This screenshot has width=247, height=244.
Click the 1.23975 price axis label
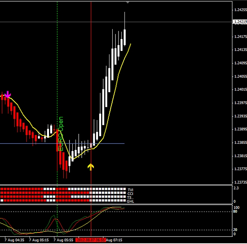tap(241, 103)
